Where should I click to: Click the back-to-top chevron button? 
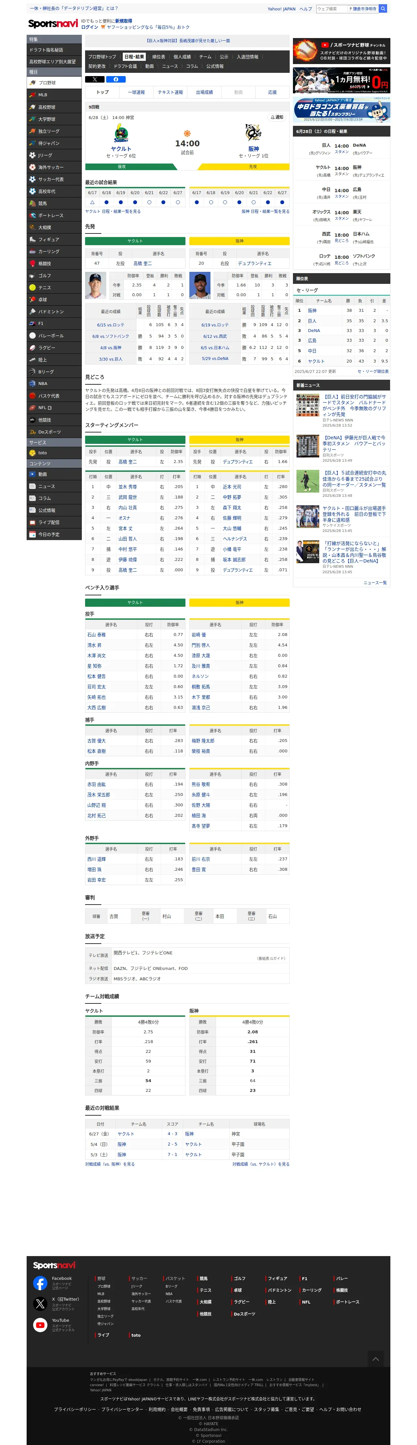(375, 1359)
